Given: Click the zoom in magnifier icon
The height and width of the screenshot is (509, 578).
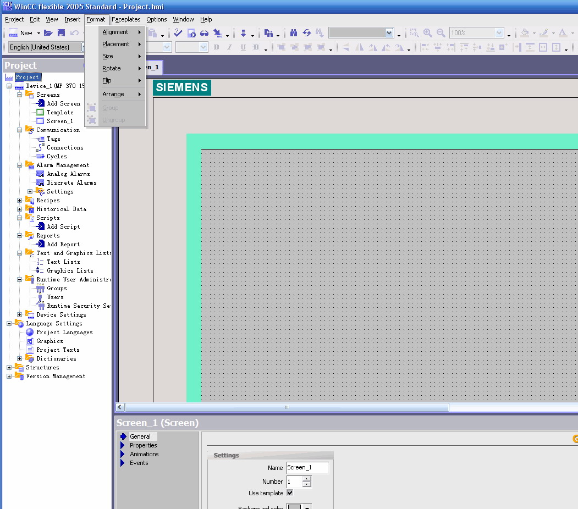Looking at the screenshot, I should tap(428, 33).
